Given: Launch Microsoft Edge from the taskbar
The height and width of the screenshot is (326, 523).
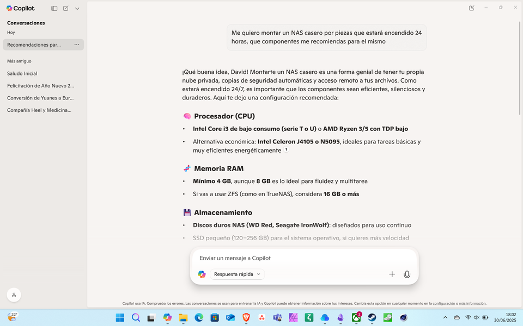Looking at the screenshot, I should coord(199,318).
